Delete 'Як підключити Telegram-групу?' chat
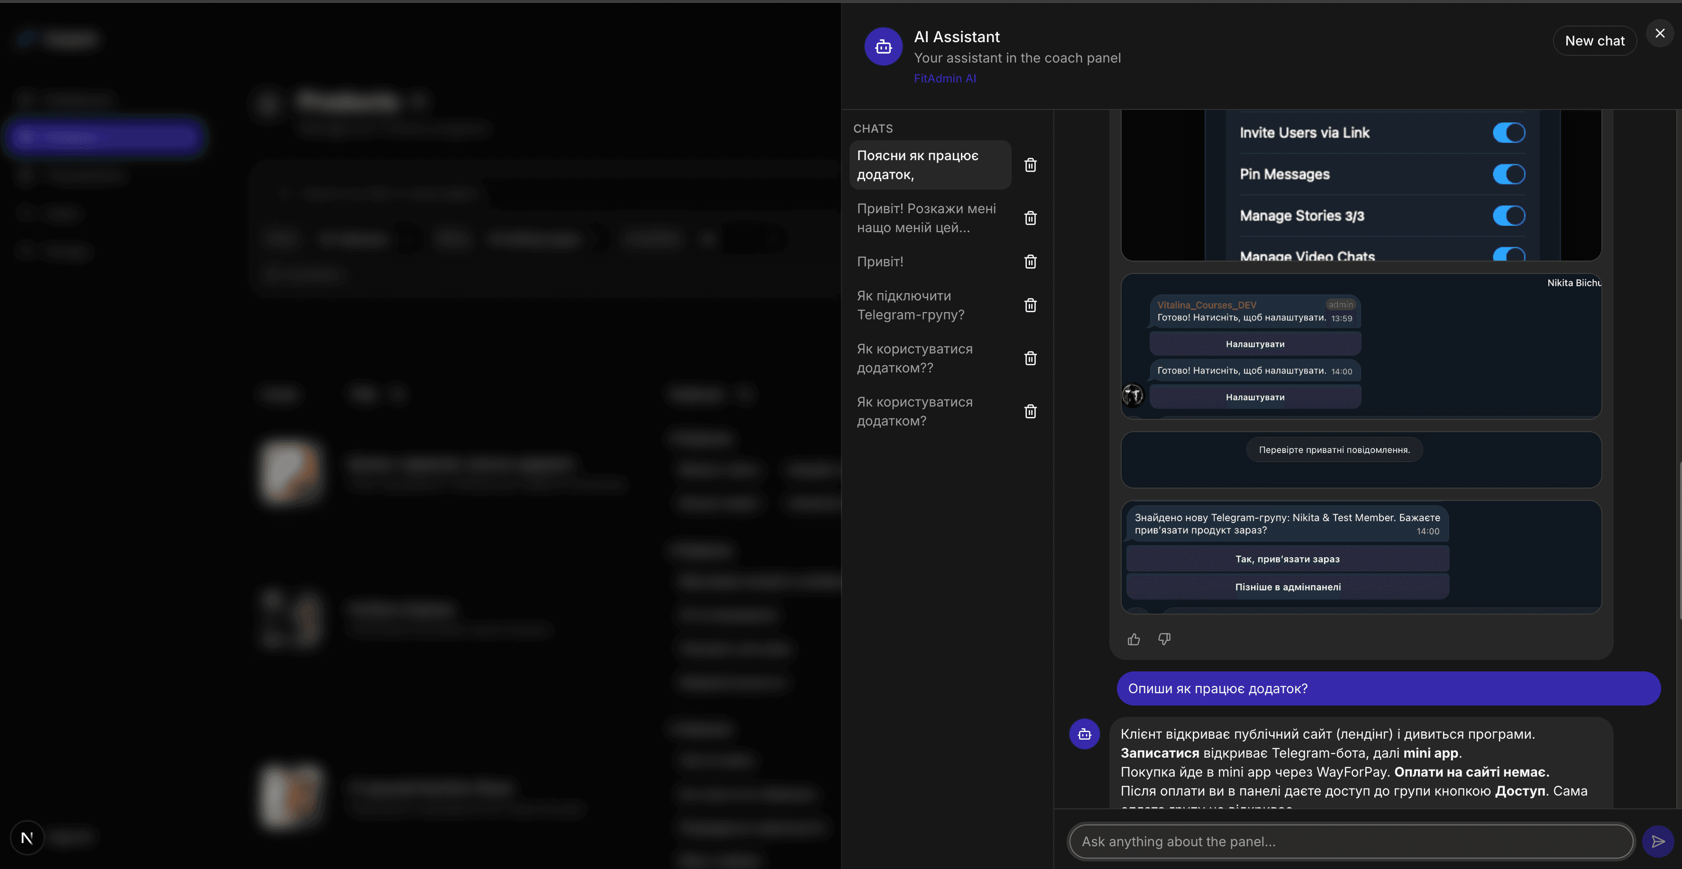 (x=1030, y=305)
